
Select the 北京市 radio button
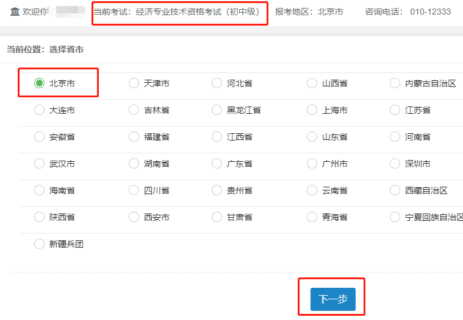pyautogui.click(x=40, y=83)
